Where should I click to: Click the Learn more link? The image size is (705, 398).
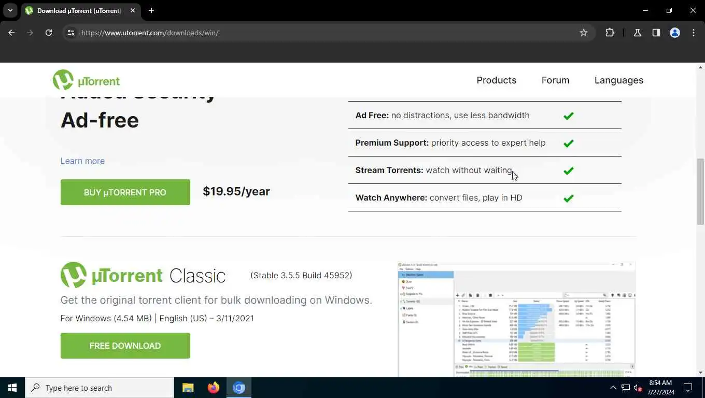click(82, 161)
